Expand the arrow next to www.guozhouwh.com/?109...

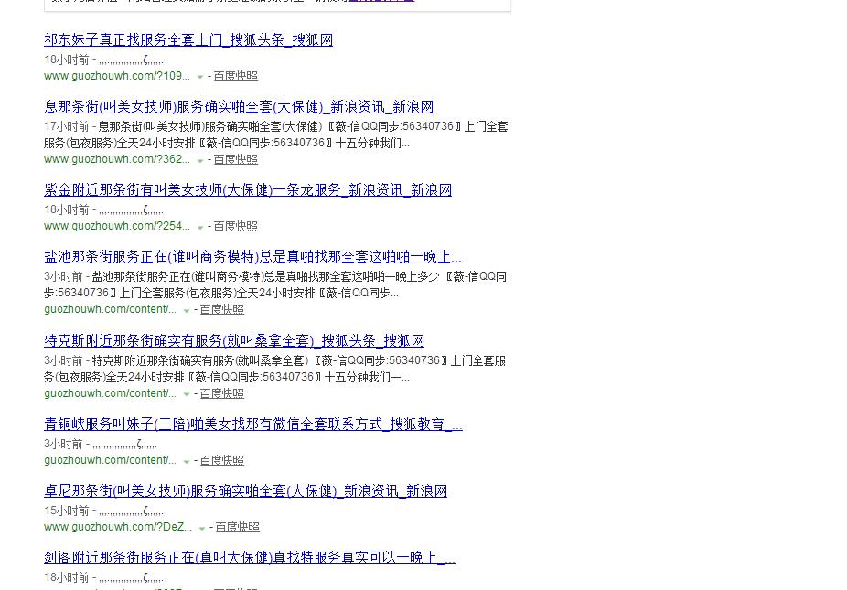pyautogui.click(x=200, y=77)
